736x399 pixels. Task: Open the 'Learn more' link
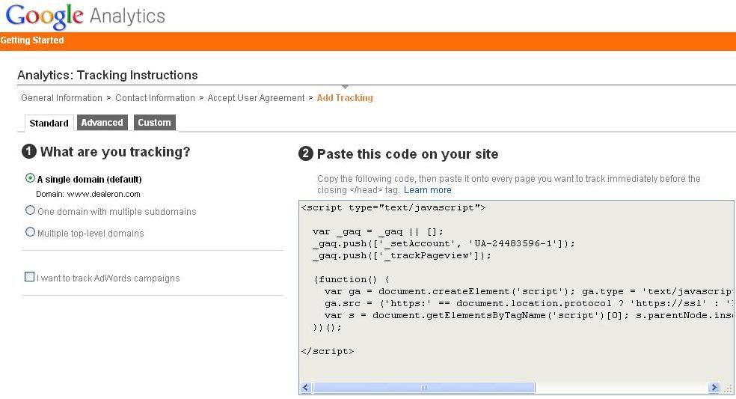[427, 190]
